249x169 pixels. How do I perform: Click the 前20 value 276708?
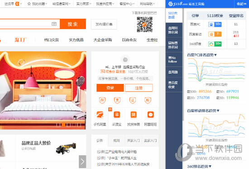[x=203, y=97]
